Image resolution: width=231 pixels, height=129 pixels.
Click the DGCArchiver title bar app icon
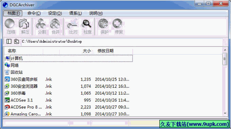pos(5,5)
